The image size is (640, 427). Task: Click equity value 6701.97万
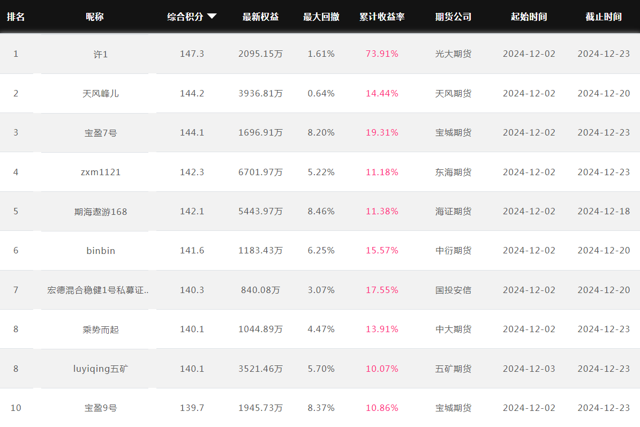click(x=260, y=173)
